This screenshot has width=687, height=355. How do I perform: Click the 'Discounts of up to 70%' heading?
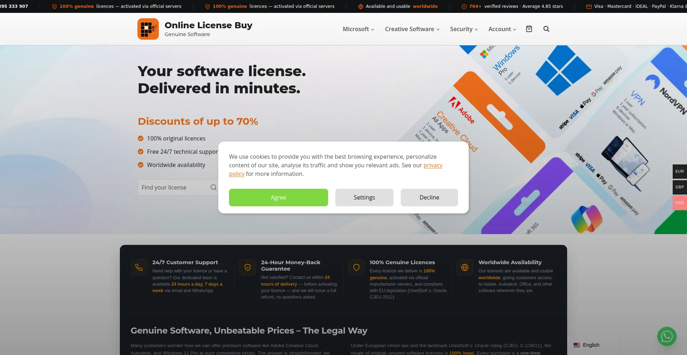198,121
